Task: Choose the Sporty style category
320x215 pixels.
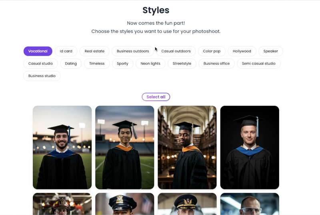Action: [122, 64]
